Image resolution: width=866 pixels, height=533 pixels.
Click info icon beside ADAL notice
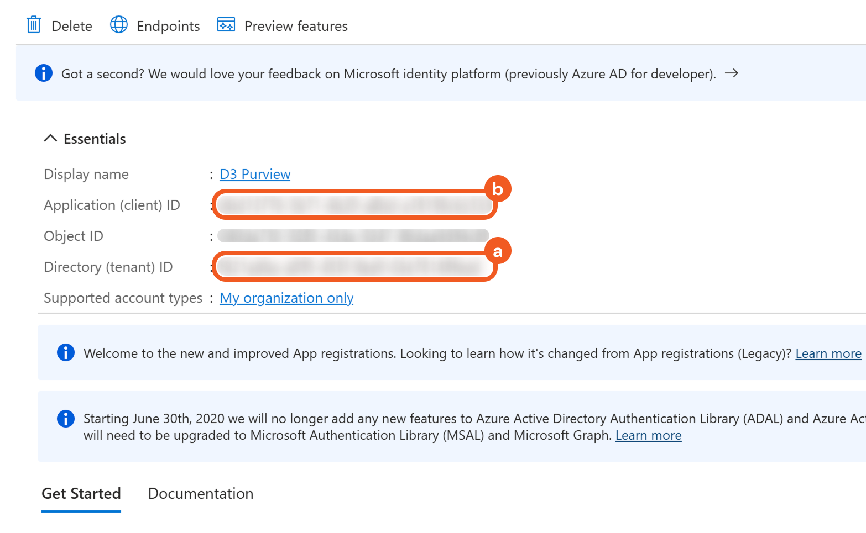[x=66, y=419]
